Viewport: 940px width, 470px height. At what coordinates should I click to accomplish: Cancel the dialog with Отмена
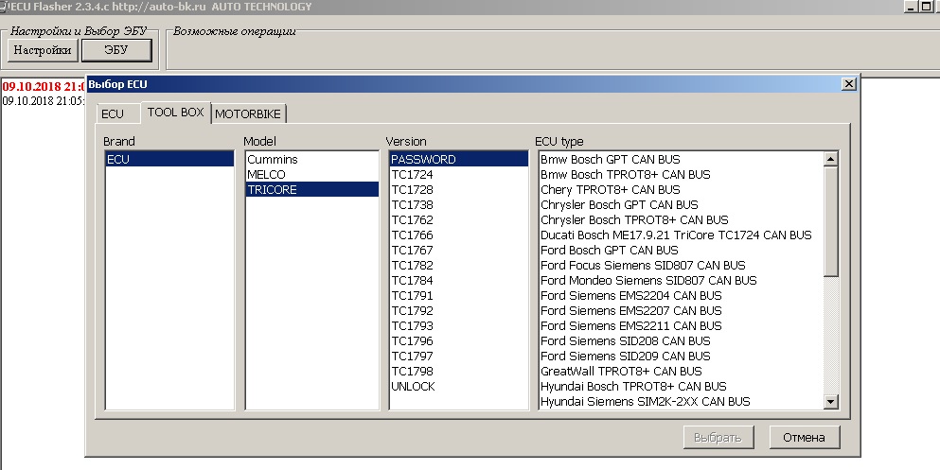pos(805,438)
